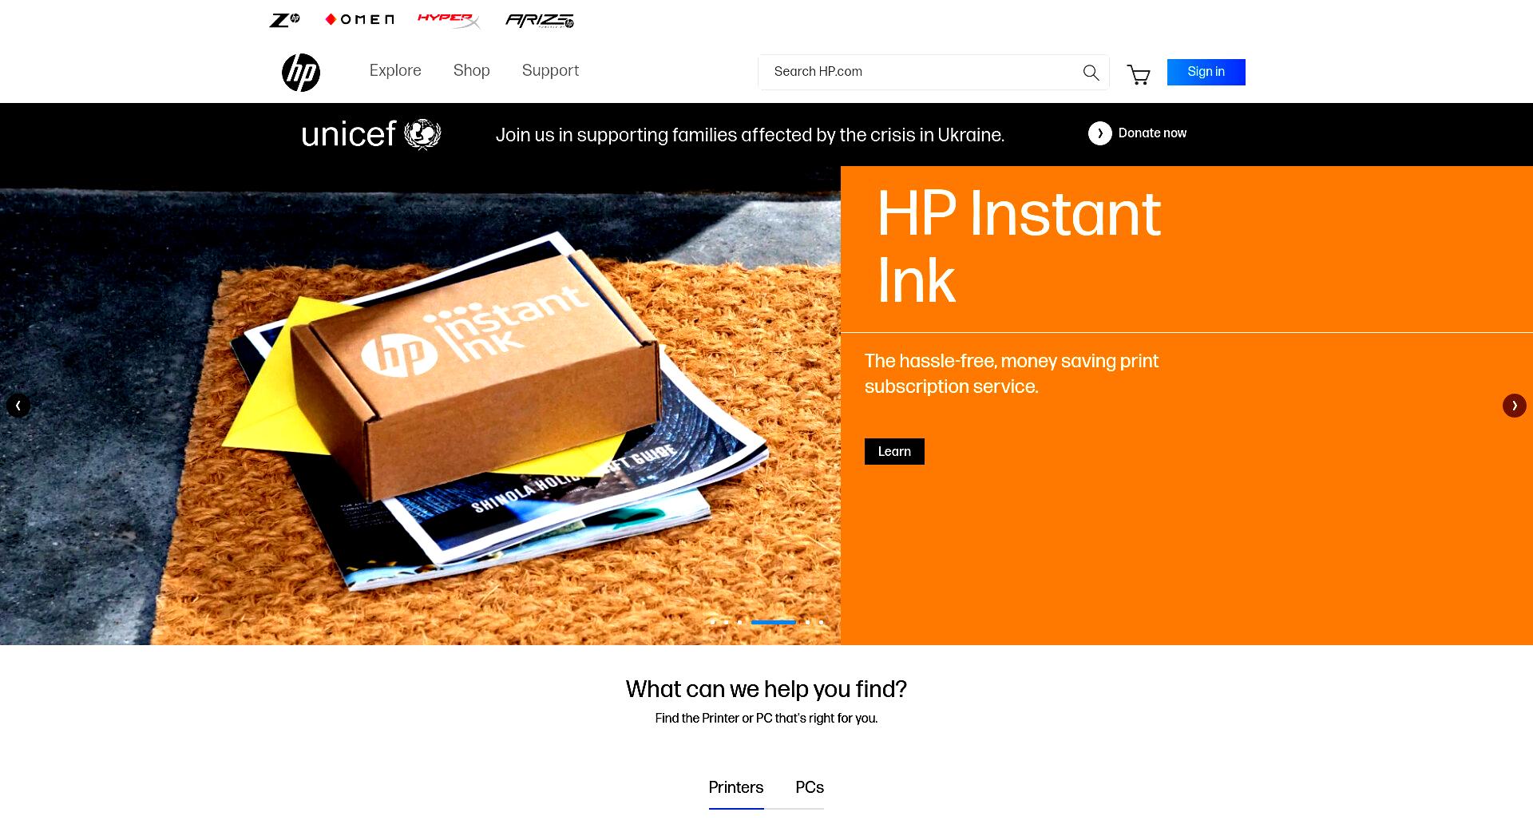This screenshot has width=1533, height=824.
Task: Expand the Support menu
Action: click(550, 70)
